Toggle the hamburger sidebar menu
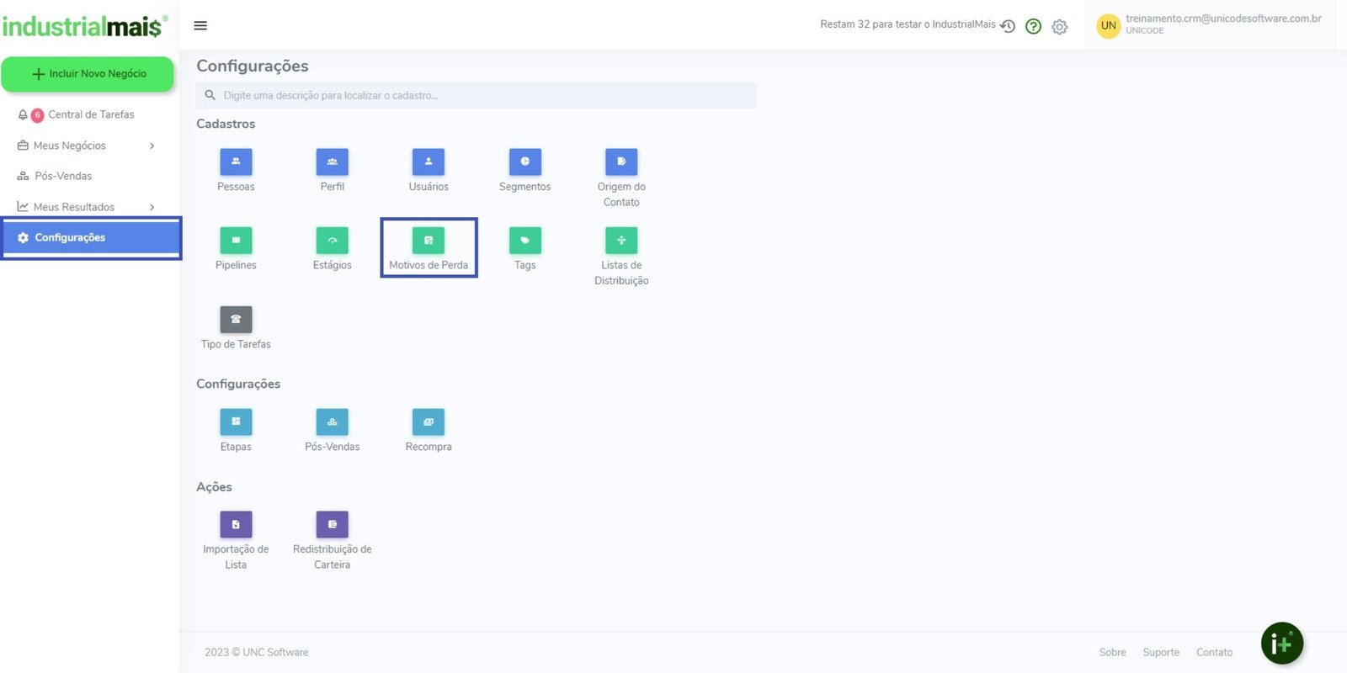 tap(200, 25)
